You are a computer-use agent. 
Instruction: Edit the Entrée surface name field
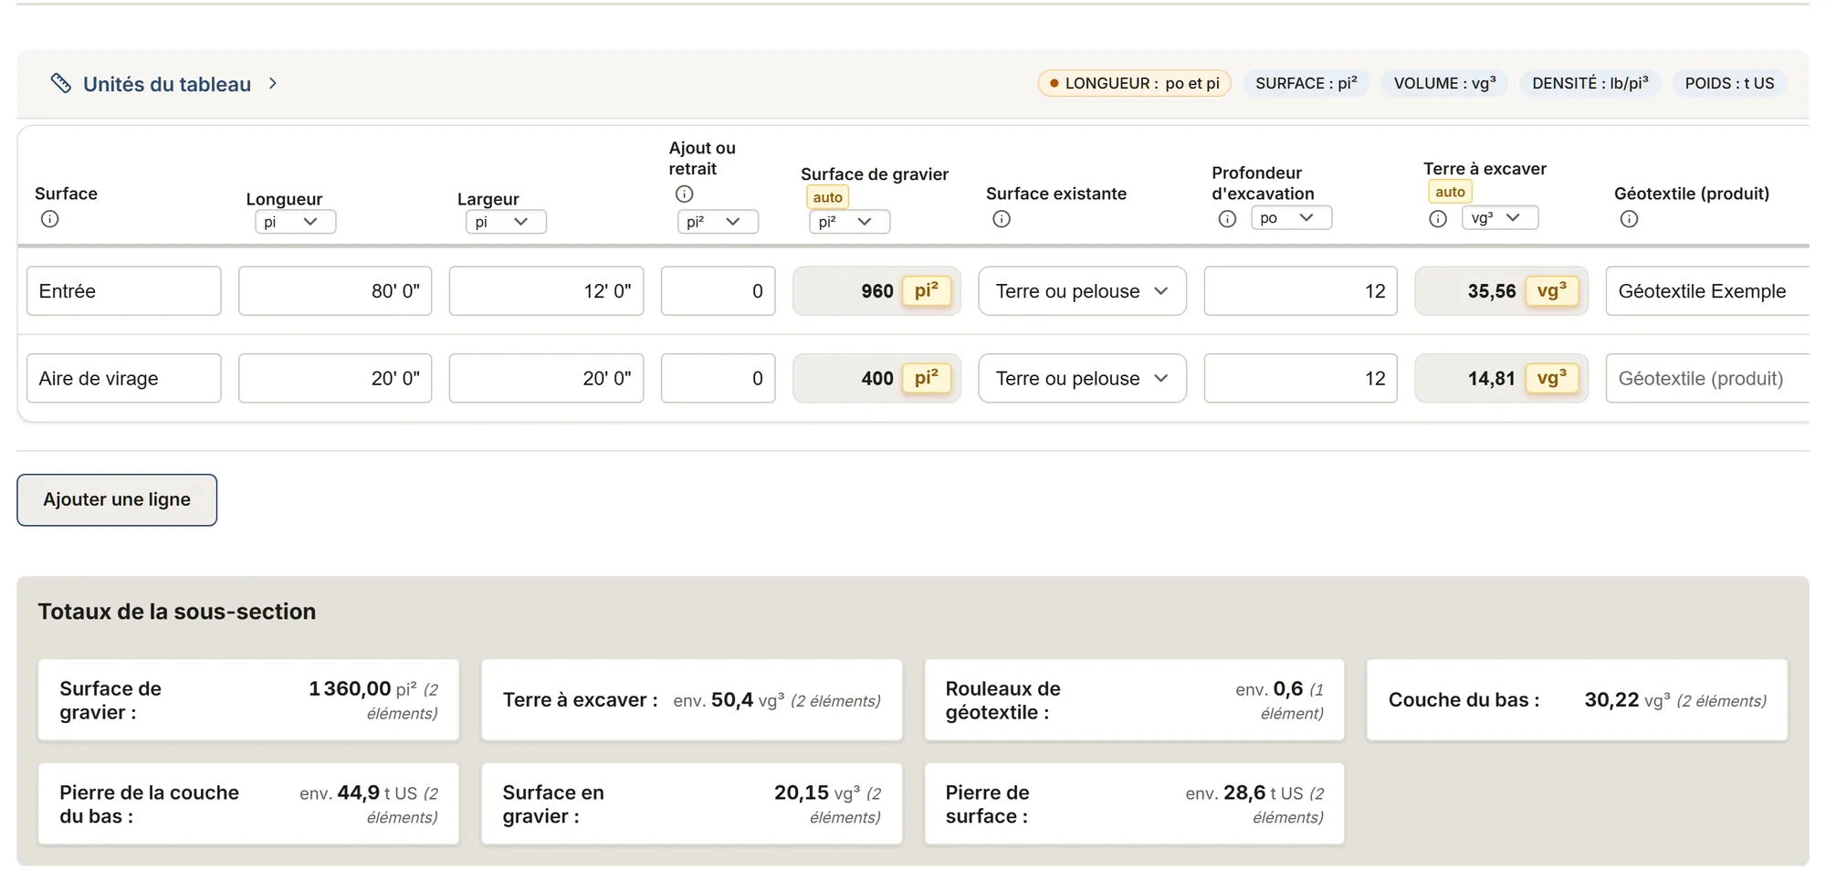coord(124,291)
